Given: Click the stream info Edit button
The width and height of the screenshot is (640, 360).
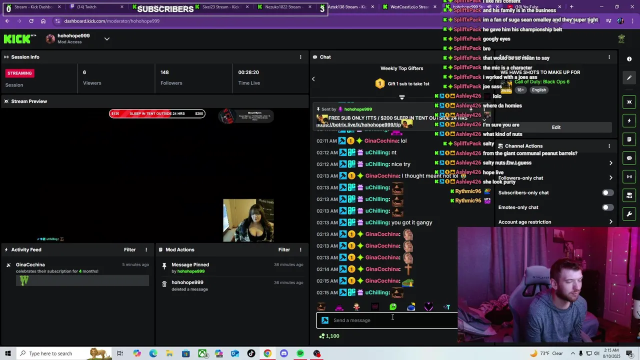Looking at the screenshot, I should [556, 127].
